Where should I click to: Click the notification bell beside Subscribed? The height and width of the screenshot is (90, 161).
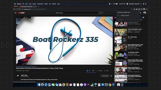click(111, 76)
